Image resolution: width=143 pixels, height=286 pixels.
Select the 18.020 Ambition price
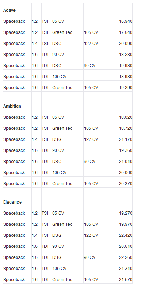tap(126, 117)
